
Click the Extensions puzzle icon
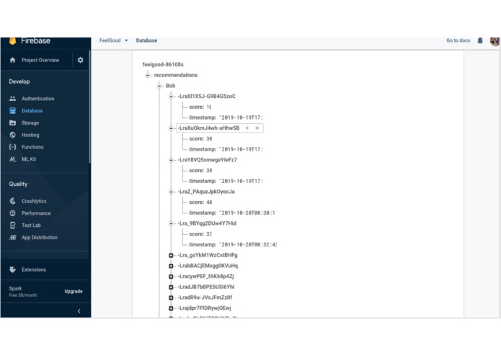pyautogui.click(x=12, y=270)
